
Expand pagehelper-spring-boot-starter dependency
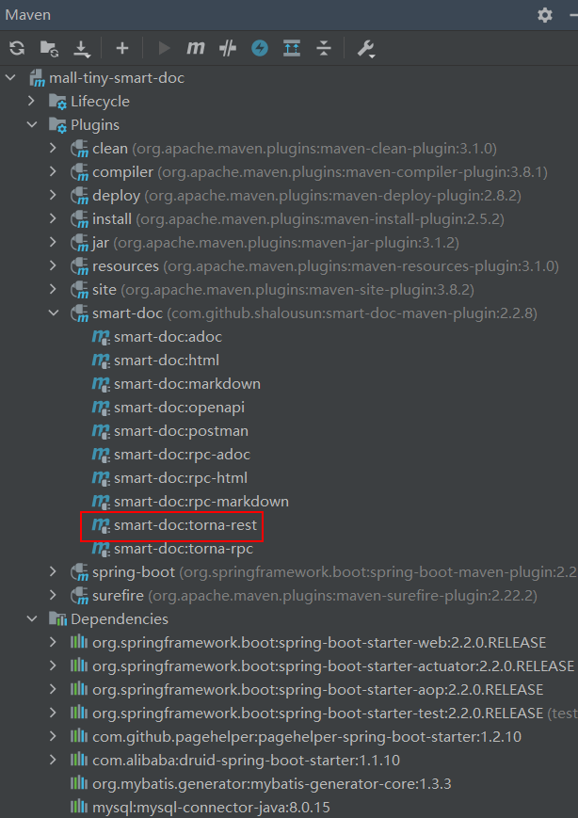53,736
